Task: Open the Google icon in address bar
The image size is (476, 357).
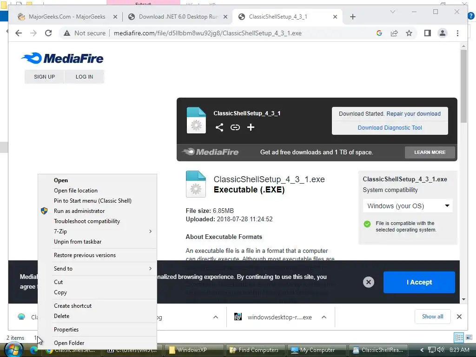Action: pos(379,33)
